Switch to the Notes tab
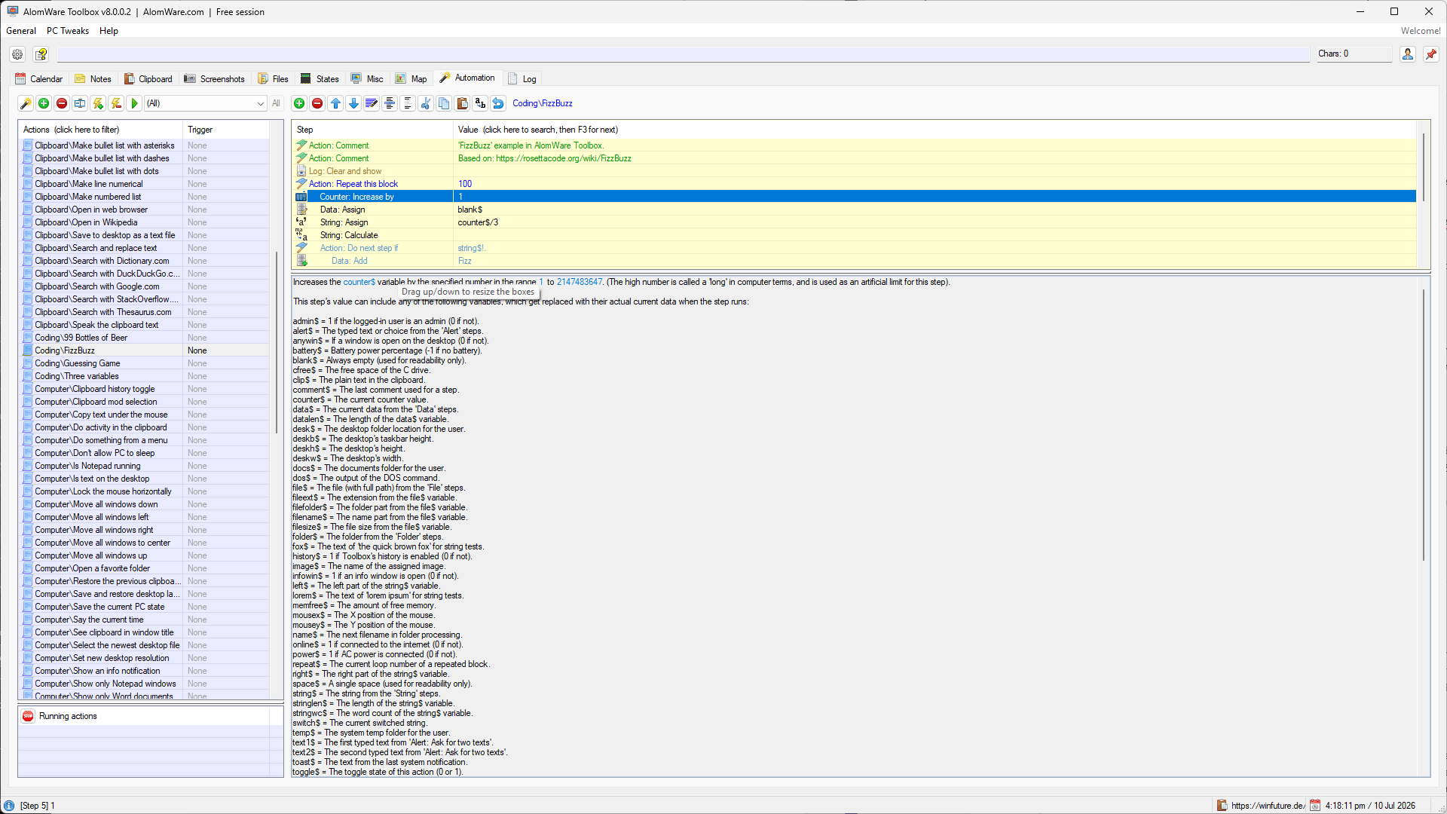1447x814 pixels. pos(93,79)
